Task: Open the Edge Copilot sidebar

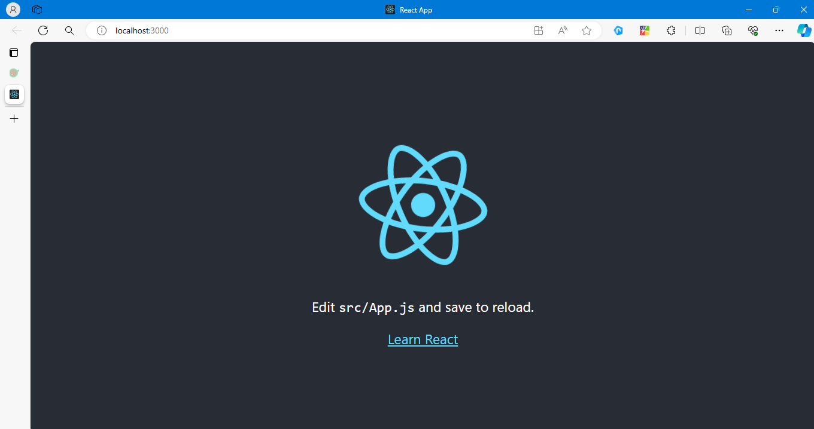Action: (x=804, y=30)
